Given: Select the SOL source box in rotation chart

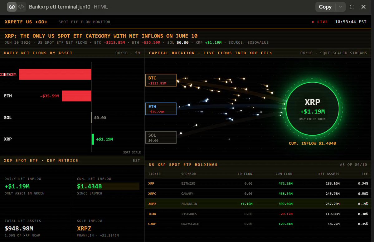Looking at the screenshot, I should [x=161, y=137].
